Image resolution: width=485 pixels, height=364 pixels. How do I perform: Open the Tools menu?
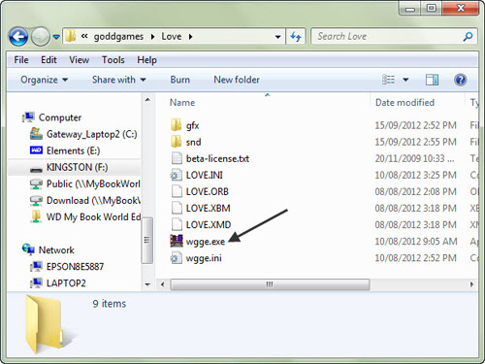click(113, 60)
